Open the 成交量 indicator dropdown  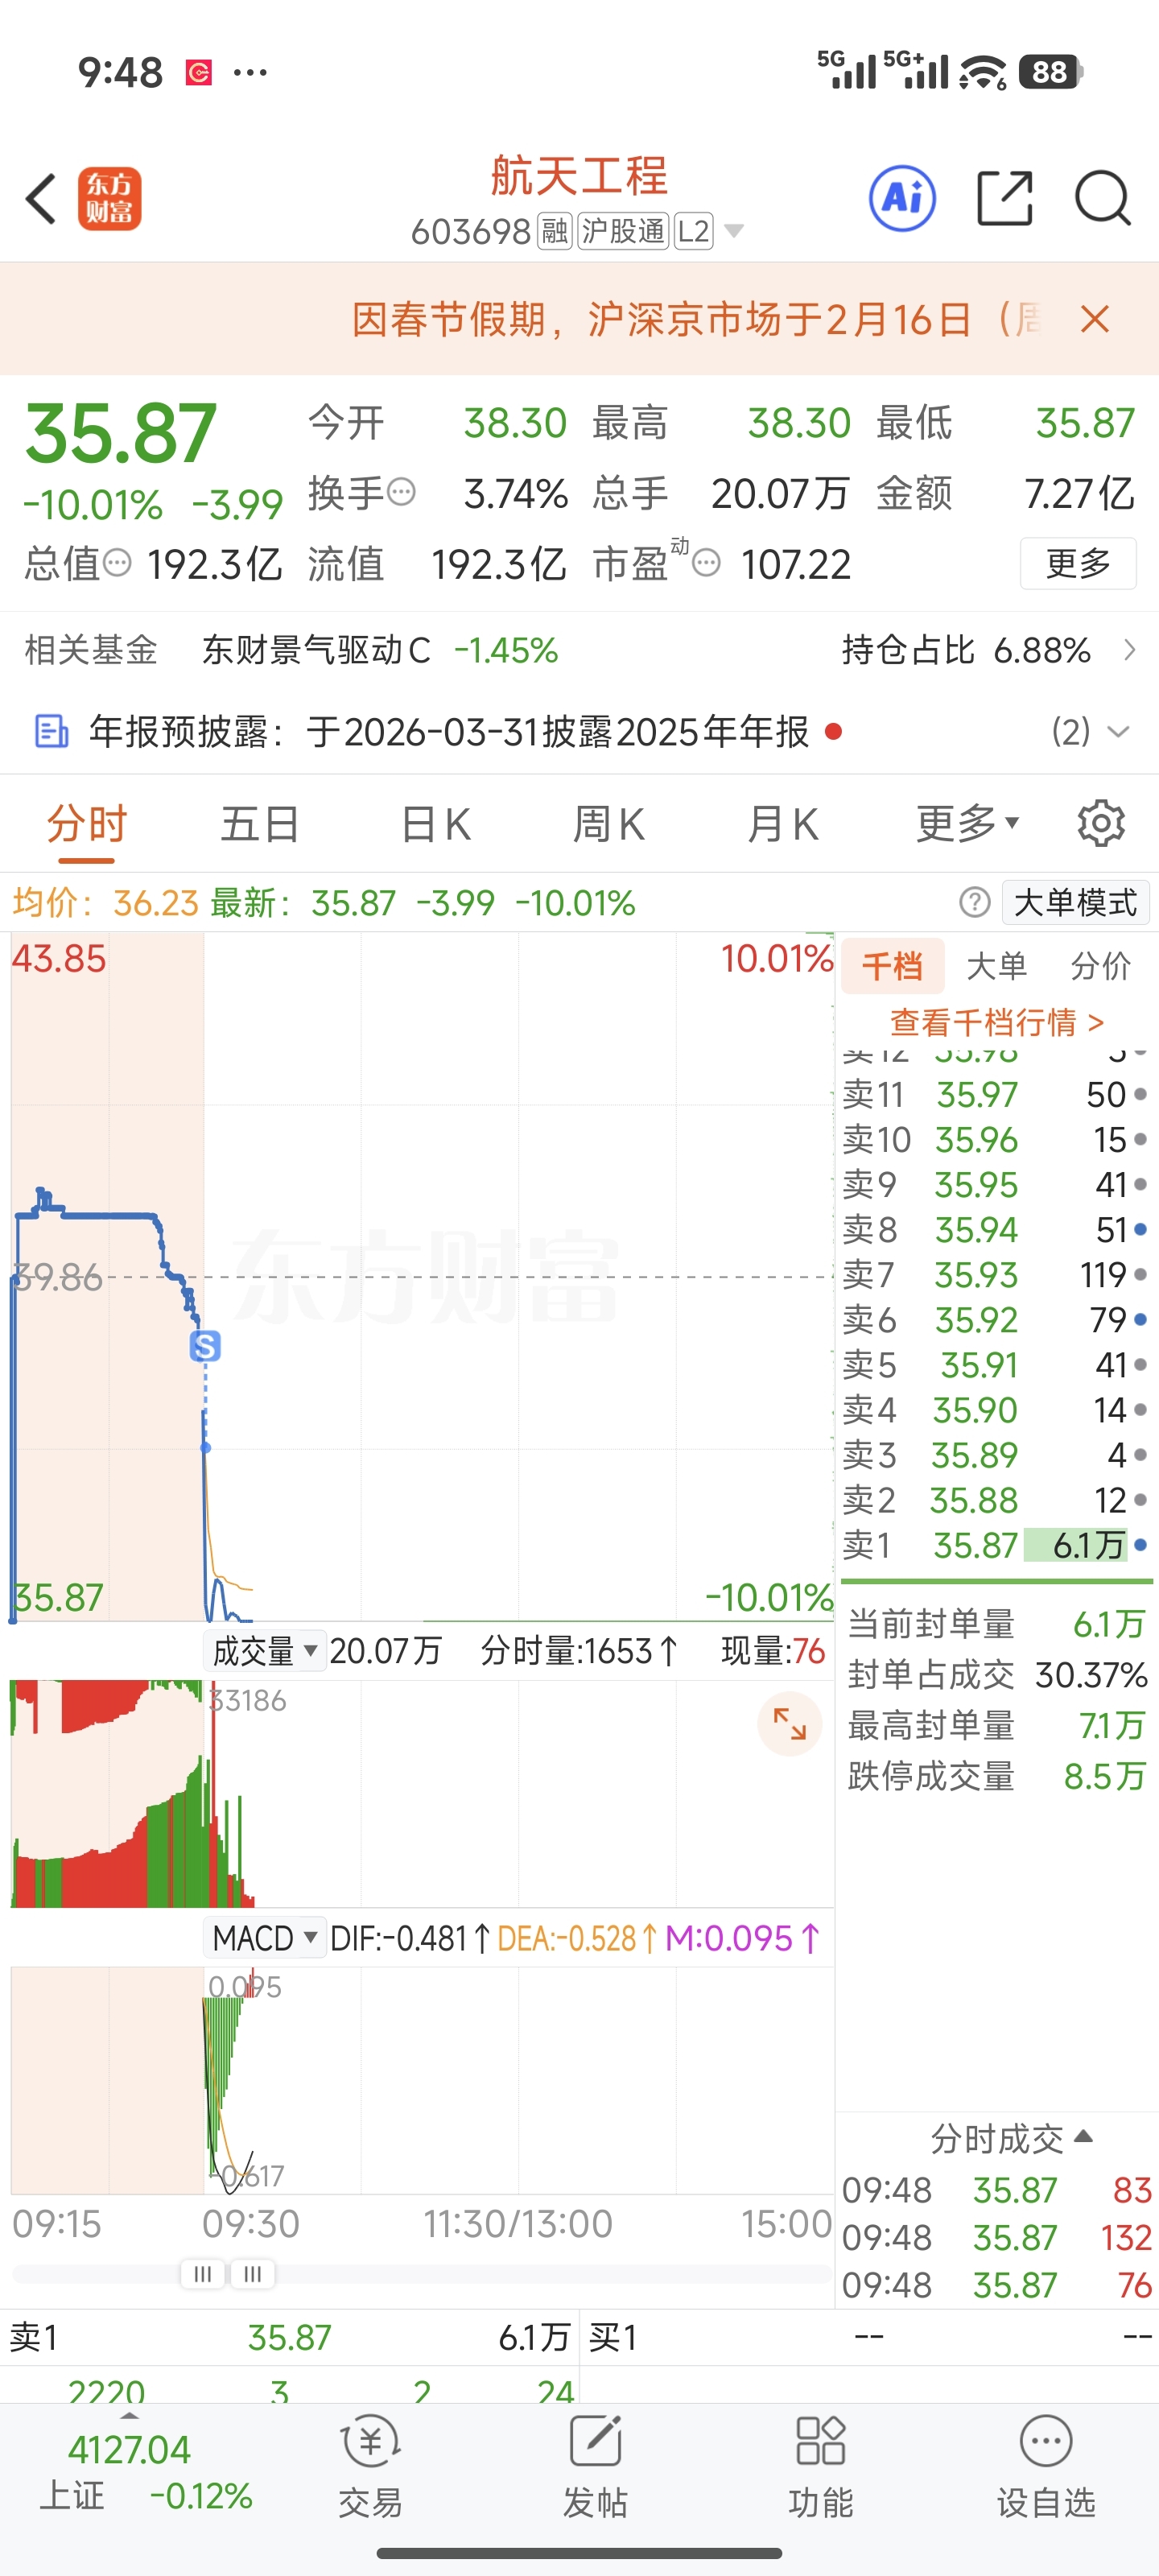coord(264,1651)
